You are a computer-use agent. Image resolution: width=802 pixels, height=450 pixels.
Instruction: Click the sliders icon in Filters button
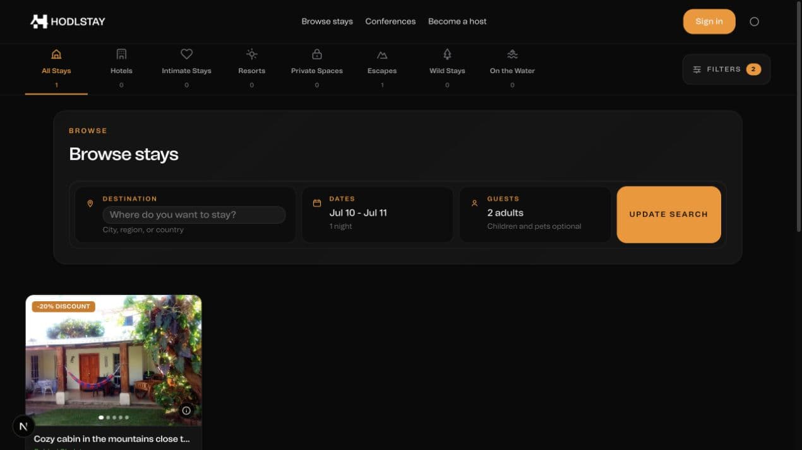[x=697, y=69]
